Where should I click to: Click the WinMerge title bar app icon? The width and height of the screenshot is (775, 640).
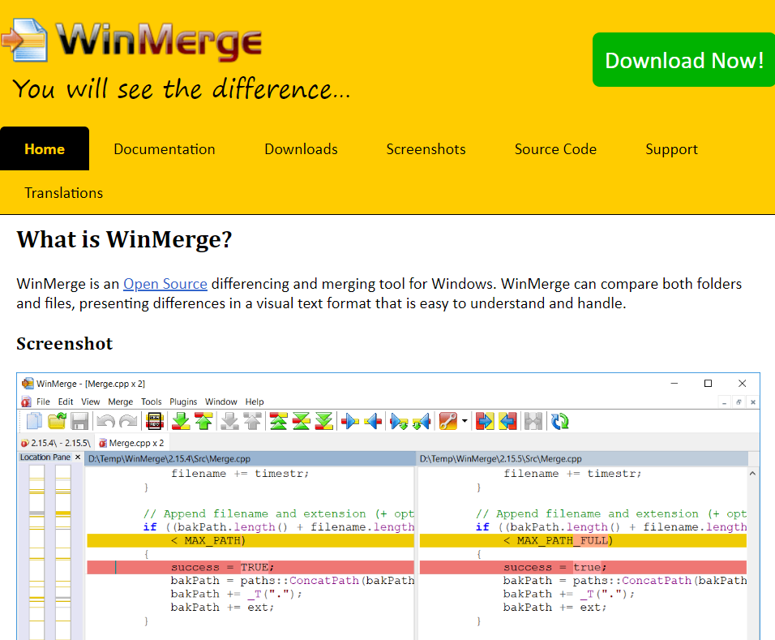tap(28, 384)
